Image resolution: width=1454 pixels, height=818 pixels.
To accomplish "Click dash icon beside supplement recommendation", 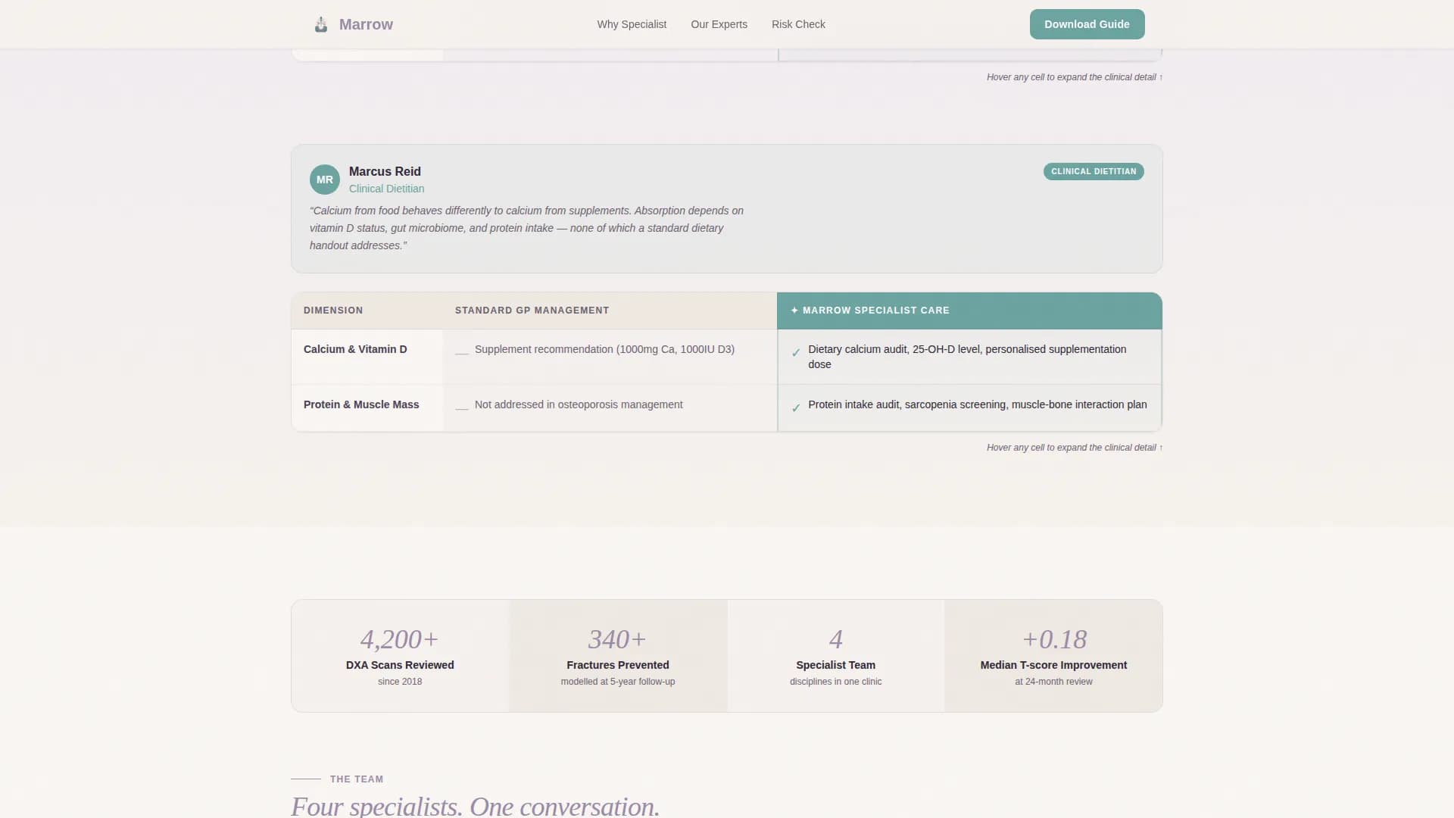I will click(x=461, y=351).
